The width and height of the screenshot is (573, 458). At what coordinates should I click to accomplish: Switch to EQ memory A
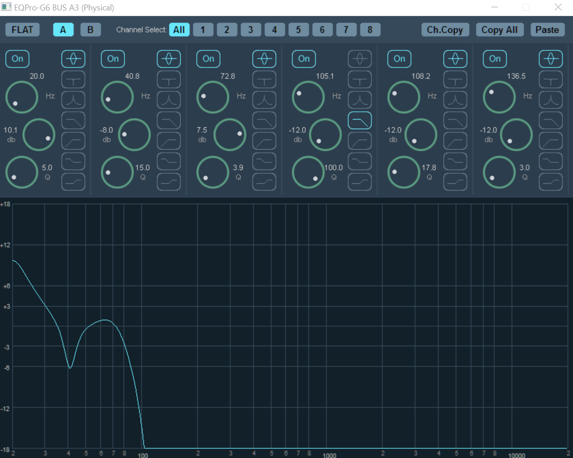point(63,30)
